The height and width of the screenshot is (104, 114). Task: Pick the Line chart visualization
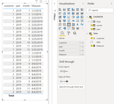[60, 13]
